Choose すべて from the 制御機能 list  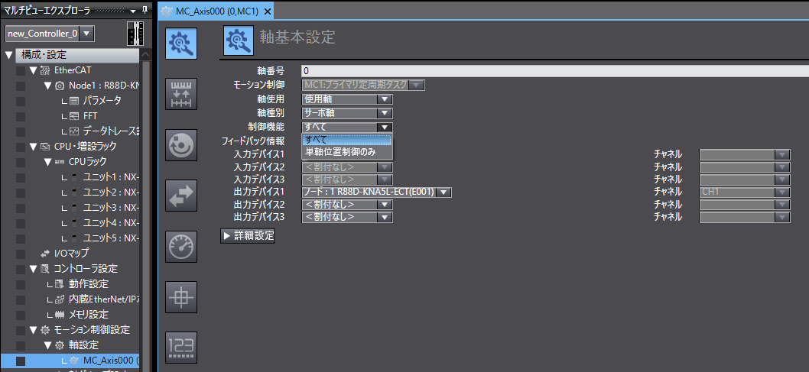(346, 140)
